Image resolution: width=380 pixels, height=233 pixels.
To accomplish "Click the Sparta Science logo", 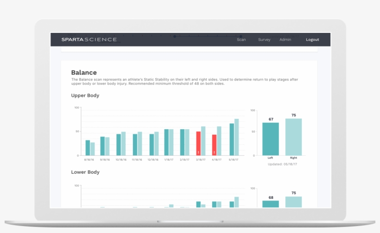I will (x=89, y=39).
